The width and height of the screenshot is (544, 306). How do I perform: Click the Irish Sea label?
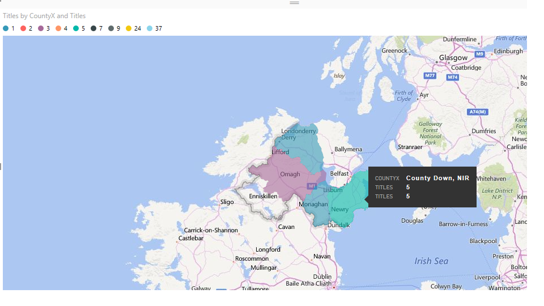tap(431, 261)
